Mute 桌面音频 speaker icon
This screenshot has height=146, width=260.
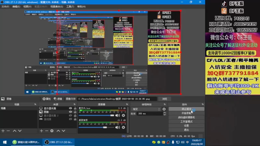(x=118, y=127)
